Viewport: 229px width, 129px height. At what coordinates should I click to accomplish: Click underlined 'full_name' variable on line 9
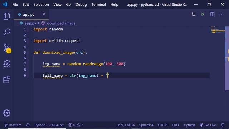[53, 76]
